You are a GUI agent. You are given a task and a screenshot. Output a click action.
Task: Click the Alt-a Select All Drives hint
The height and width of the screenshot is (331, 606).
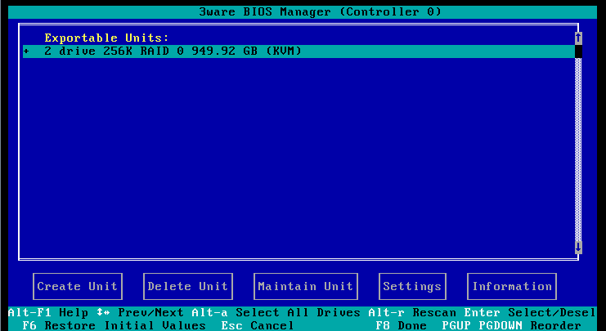click(x=276, y=312)
